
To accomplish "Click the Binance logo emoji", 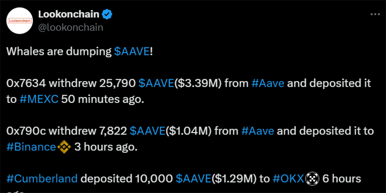I will (x=64, y=147).
